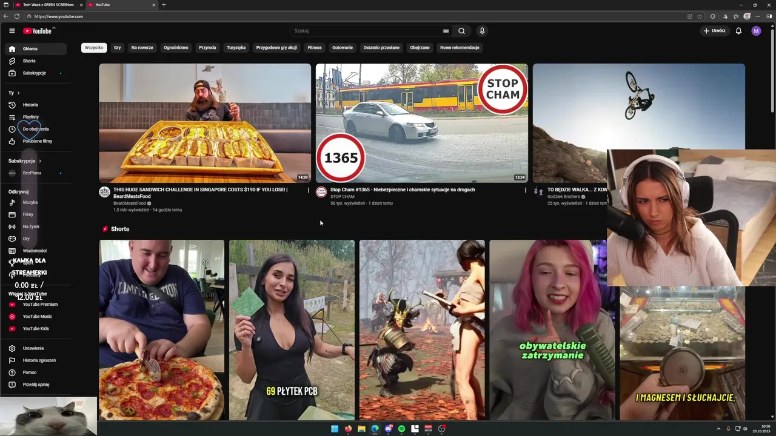The height and width of the screenshot is (436, 776).
Task: Select the Gry filter chip
Action: 117,48
